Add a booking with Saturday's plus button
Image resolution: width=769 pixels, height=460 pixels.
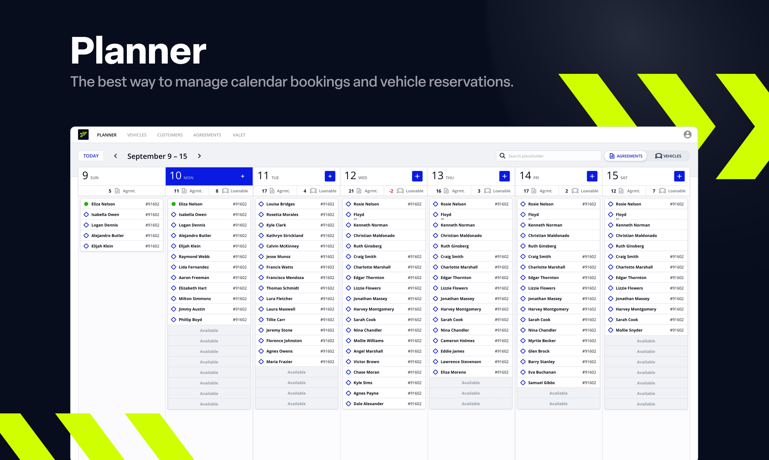(679, 176)
